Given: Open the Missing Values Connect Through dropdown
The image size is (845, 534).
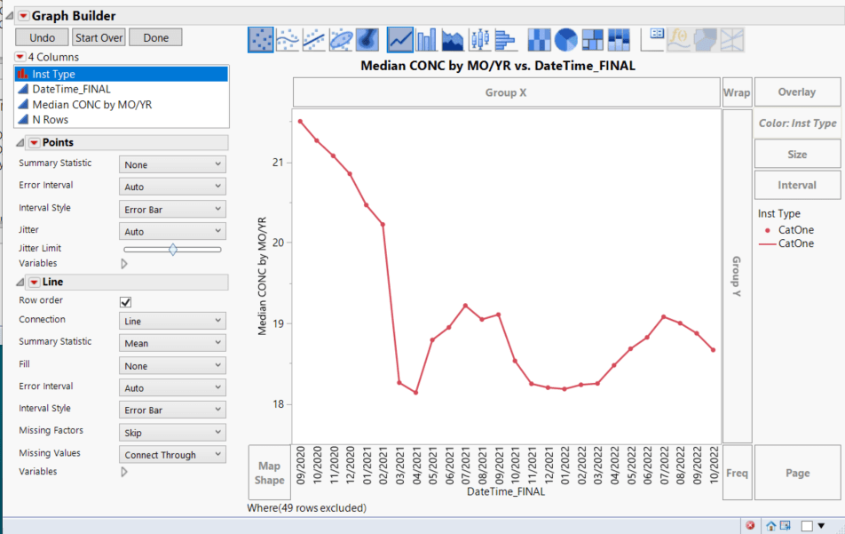Looking at the screenshot, I should coord(172,455).
